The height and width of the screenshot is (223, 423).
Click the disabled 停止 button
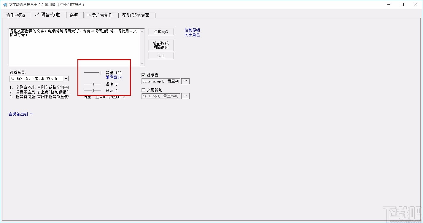pyautogui.click(x=161, y=55)
